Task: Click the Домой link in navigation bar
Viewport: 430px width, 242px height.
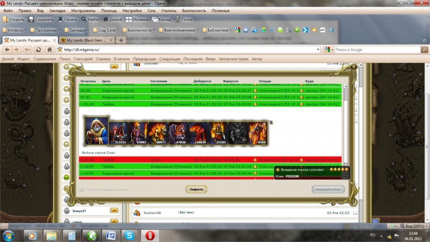Action: (8, 59)
